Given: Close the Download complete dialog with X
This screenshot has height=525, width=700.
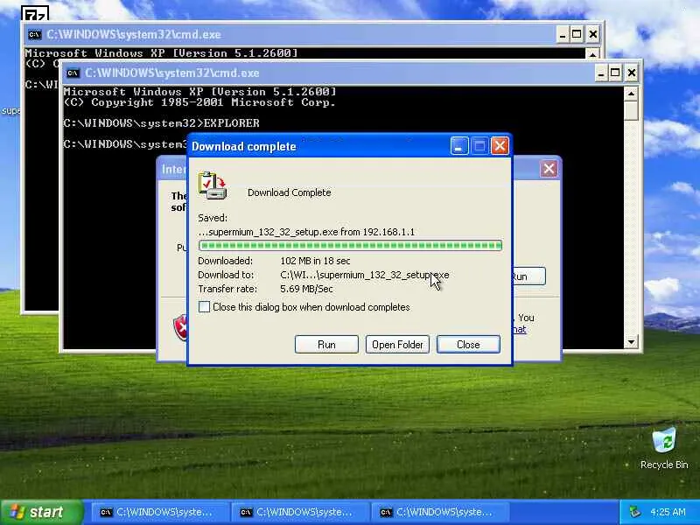Looking at the screenshot, I should tap(500, 145).
